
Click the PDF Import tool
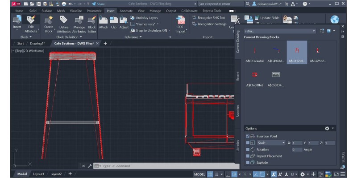click(x=181, y=24)
